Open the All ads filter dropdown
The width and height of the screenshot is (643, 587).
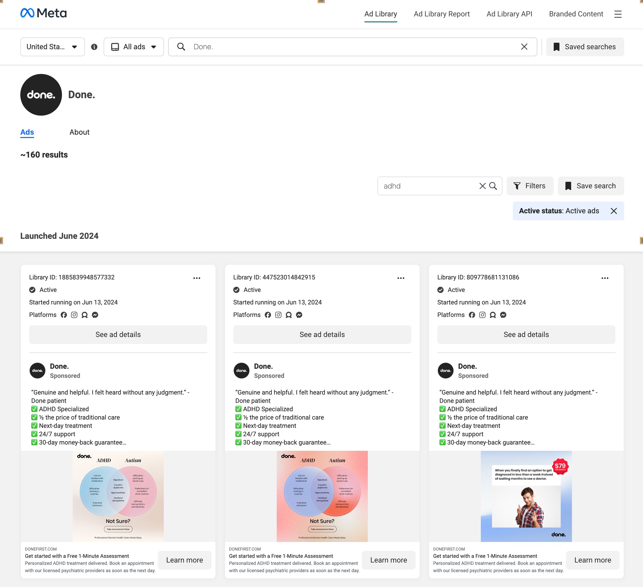(134, 47)
